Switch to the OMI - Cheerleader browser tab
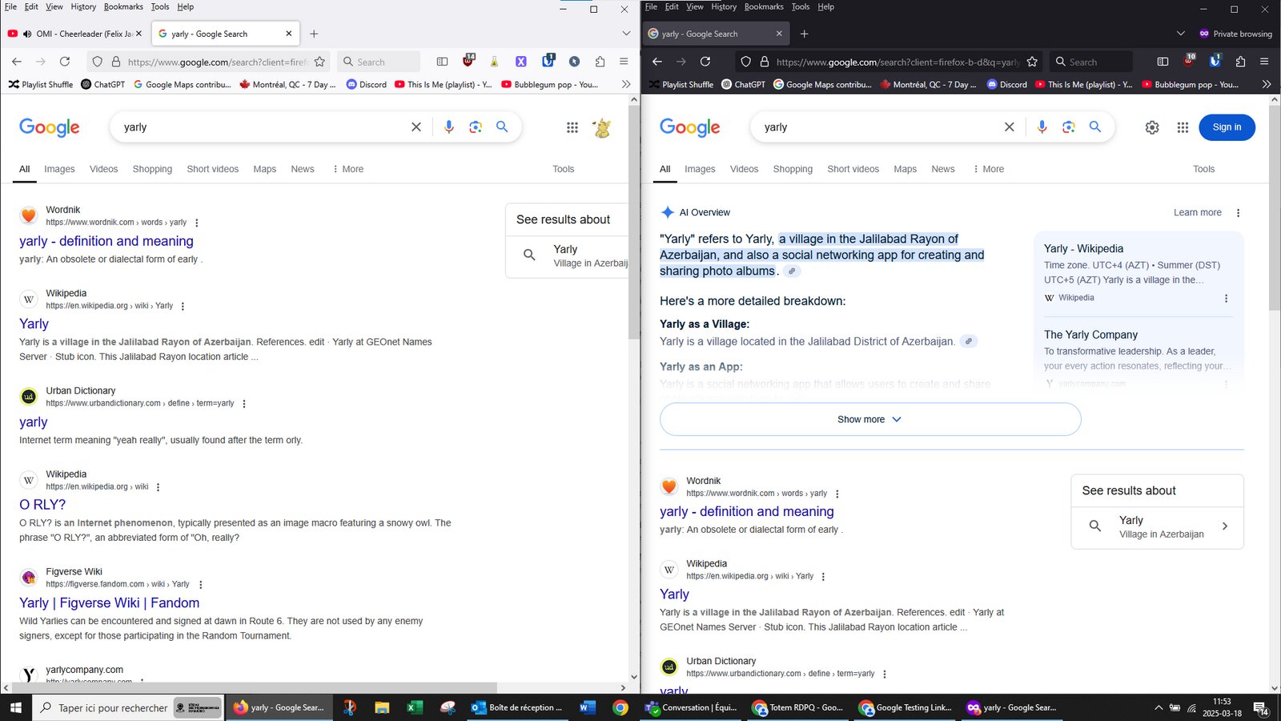 click(74, 34)
